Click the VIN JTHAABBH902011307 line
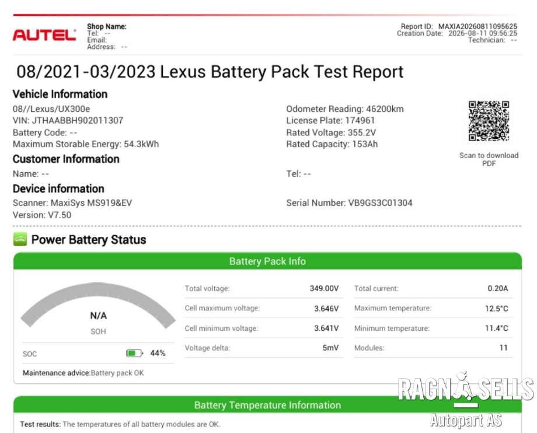This screenshot has height=433, width=537. coord(68,120)
